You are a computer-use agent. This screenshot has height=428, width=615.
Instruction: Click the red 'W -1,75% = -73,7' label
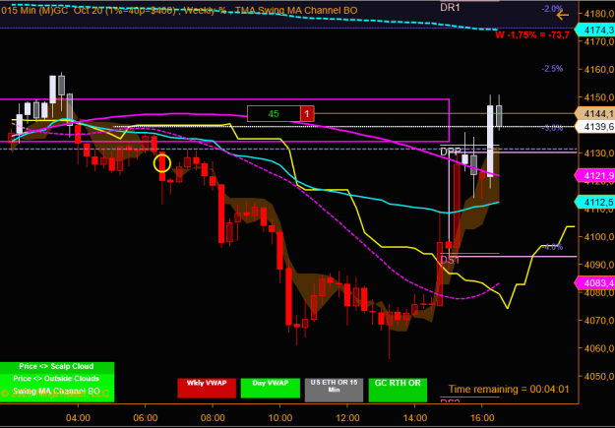pyautogui.click(x=532, y=35)
